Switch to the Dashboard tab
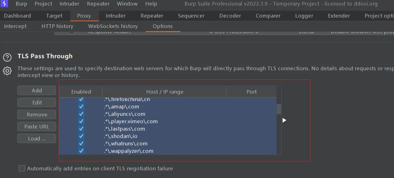 coord(18,16)
